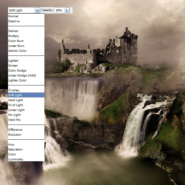The height and width of the screenshot is (185, 185).
Task: Select Luminosity at list bottom
Action: coord(16,159)
